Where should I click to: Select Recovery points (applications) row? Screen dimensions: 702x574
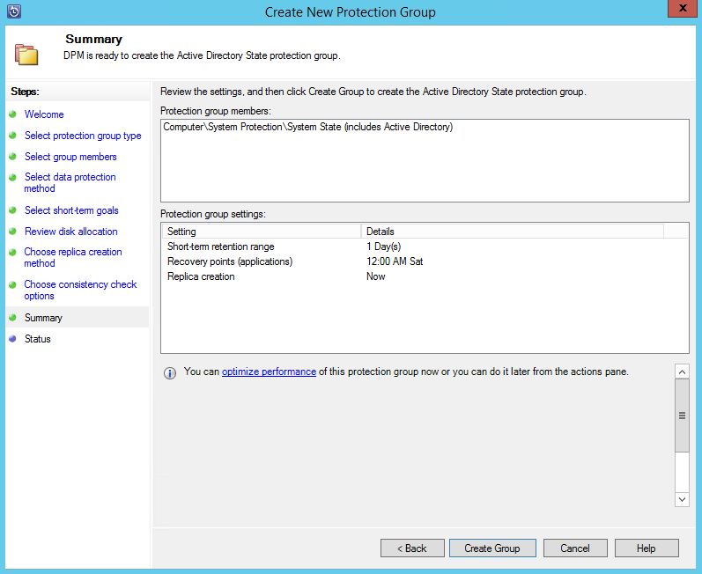pyautogui.click(x=425, y=261)
